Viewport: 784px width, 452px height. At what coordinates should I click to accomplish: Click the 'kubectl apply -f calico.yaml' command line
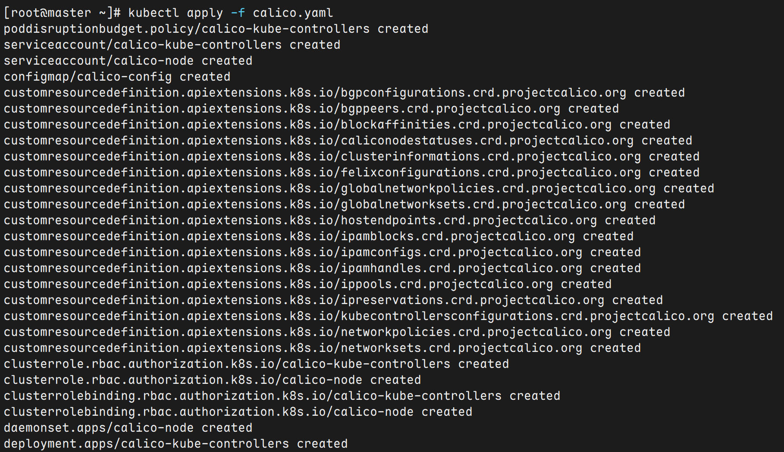click(x=168, y=13)
